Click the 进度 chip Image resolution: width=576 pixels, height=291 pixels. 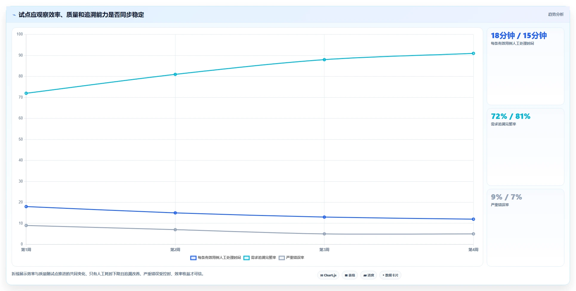[x=369, y=275]
